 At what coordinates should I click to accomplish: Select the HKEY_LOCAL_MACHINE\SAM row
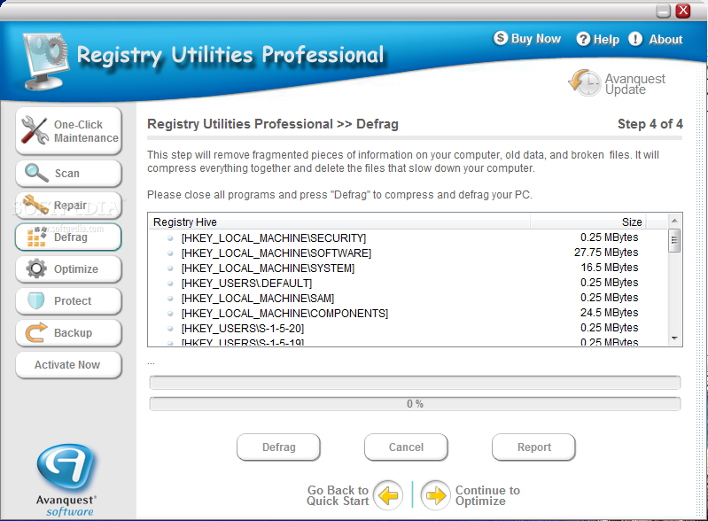(x=408, y=298)
